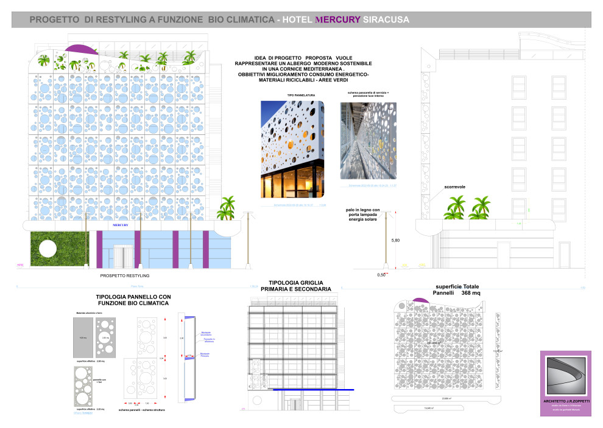Viewport: 603px width, 428px height.
Task: Click the purple dome on the rooftop
Action: pos(80,49)
